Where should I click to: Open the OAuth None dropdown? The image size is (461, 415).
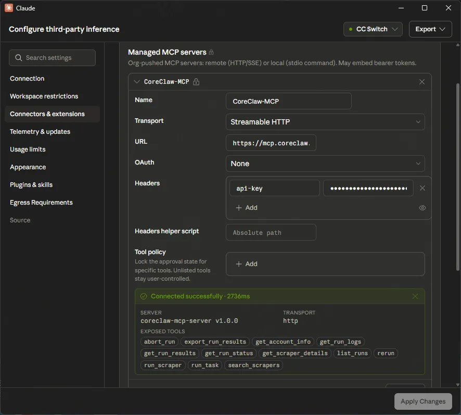click(325, 164)
